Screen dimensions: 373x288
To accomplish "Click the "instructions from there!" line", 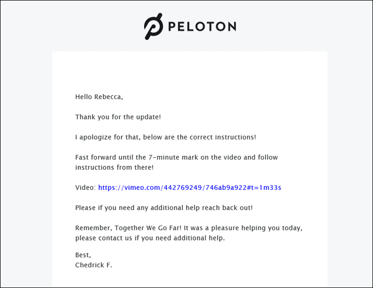I will 114,167.
